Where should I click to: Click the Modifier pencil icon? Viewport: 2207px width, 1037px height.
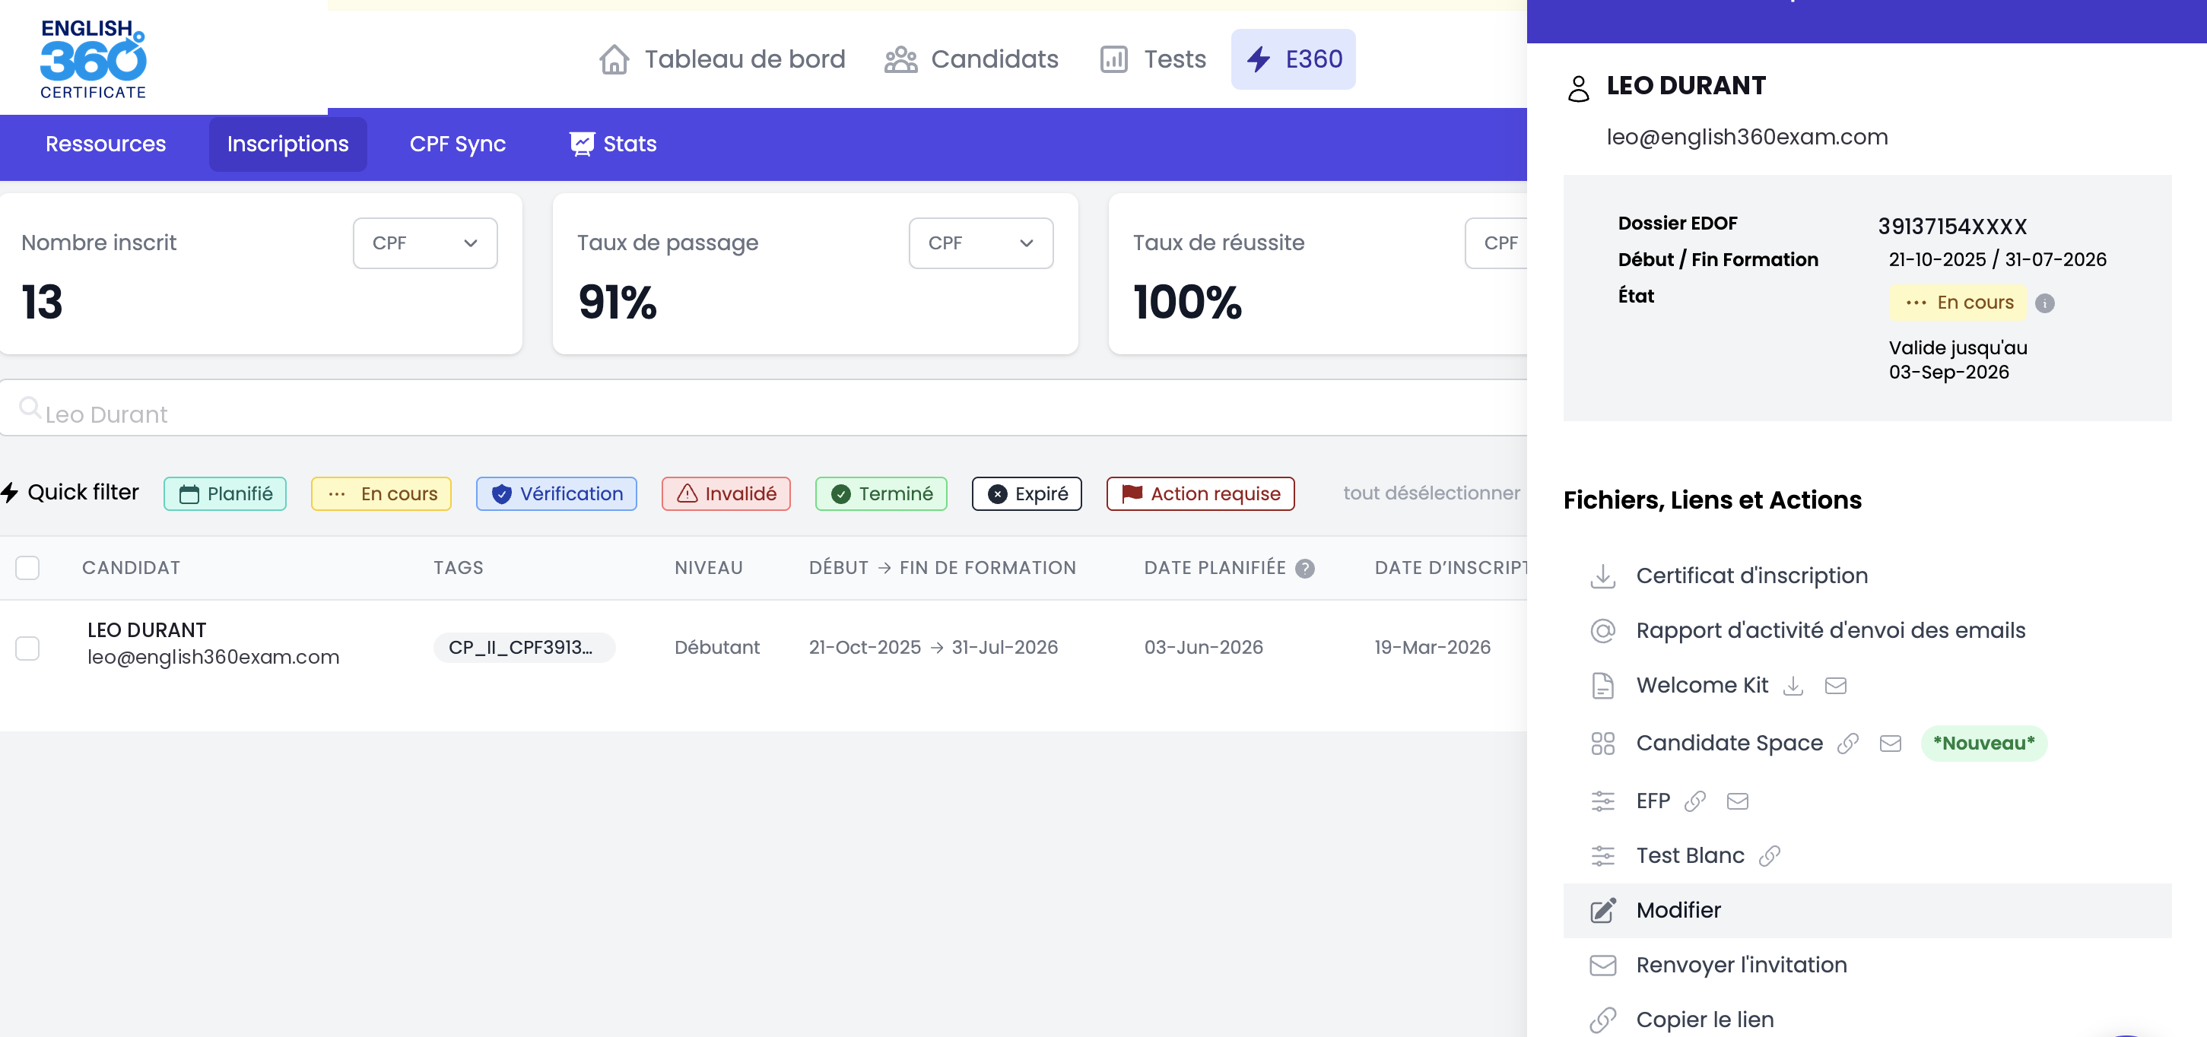(x=1602, y=910)
